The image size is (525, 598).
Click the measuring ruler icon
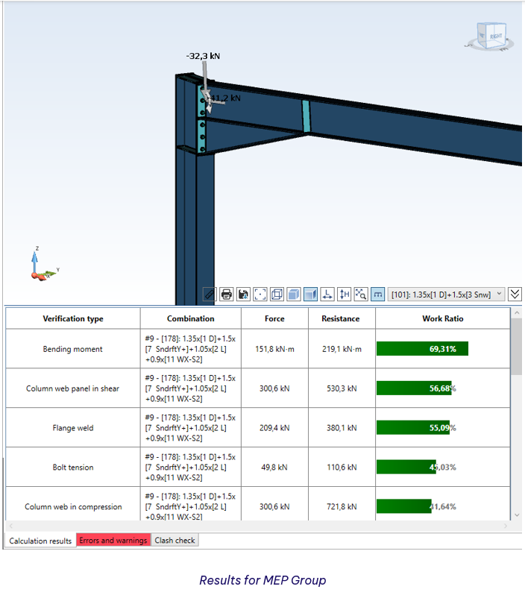210,295
